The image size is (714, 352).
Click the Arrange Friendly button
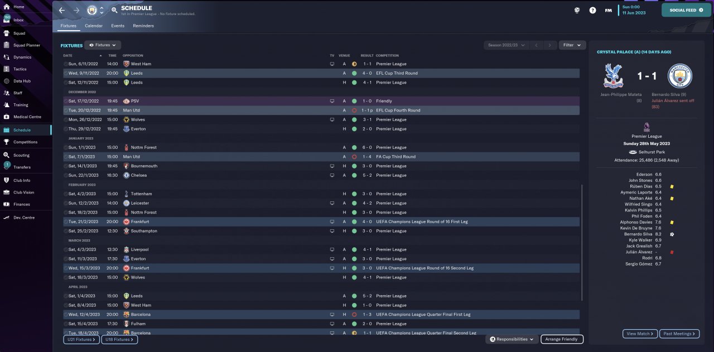click(562, 339)
